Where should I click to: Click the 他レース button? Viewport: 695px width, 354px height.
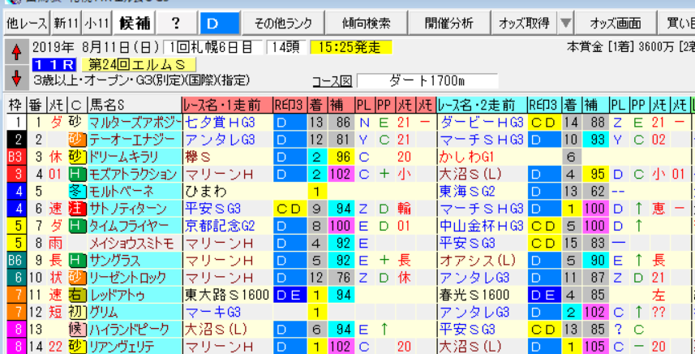click(27, 23)
